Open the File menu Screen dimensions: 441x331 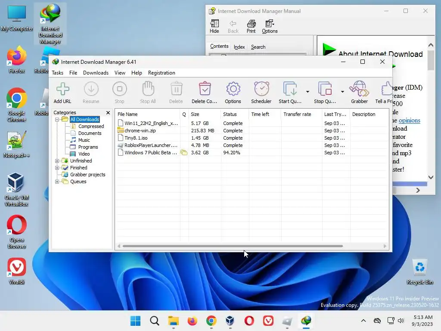73,73
